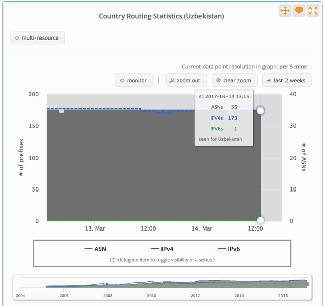Toggle the monitor button
The image size is (324, 306).
134,80
